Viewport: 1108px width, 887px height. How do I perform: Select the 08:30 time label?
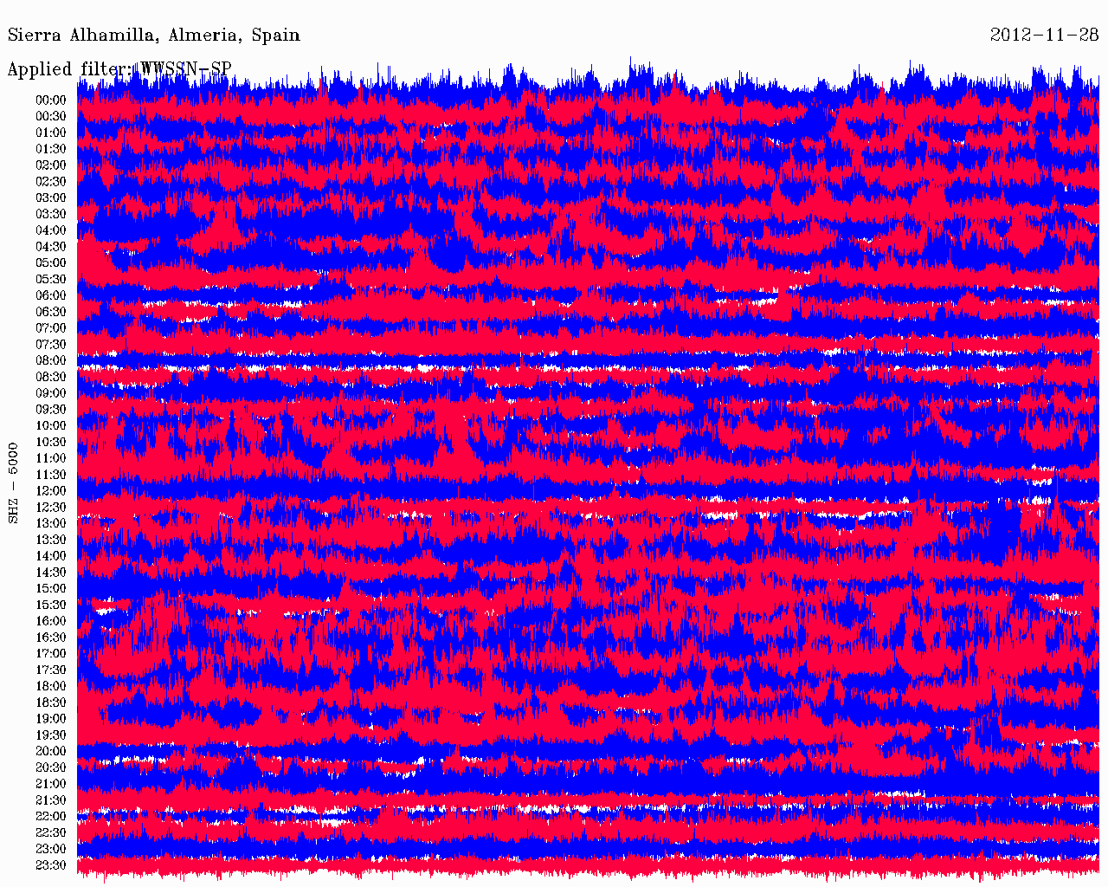pos(51,377)
